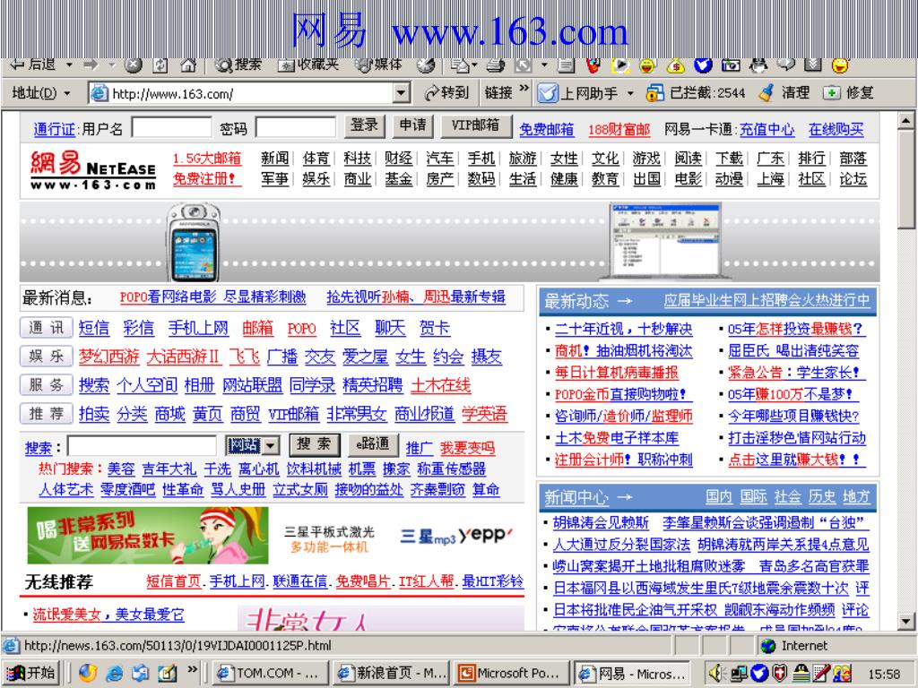918x688 pixels.
Task: Open the 上网助手 dropdown arrow
Action: [x=630, y=93]
